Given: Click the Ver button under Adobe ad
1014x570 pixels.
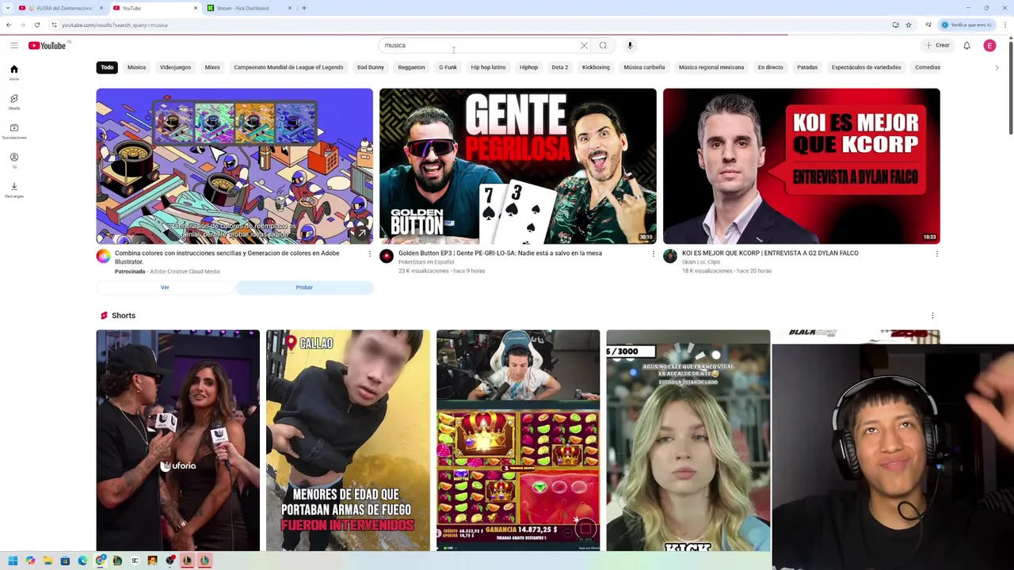Looking at the screenshot, I should pos(165,287).
